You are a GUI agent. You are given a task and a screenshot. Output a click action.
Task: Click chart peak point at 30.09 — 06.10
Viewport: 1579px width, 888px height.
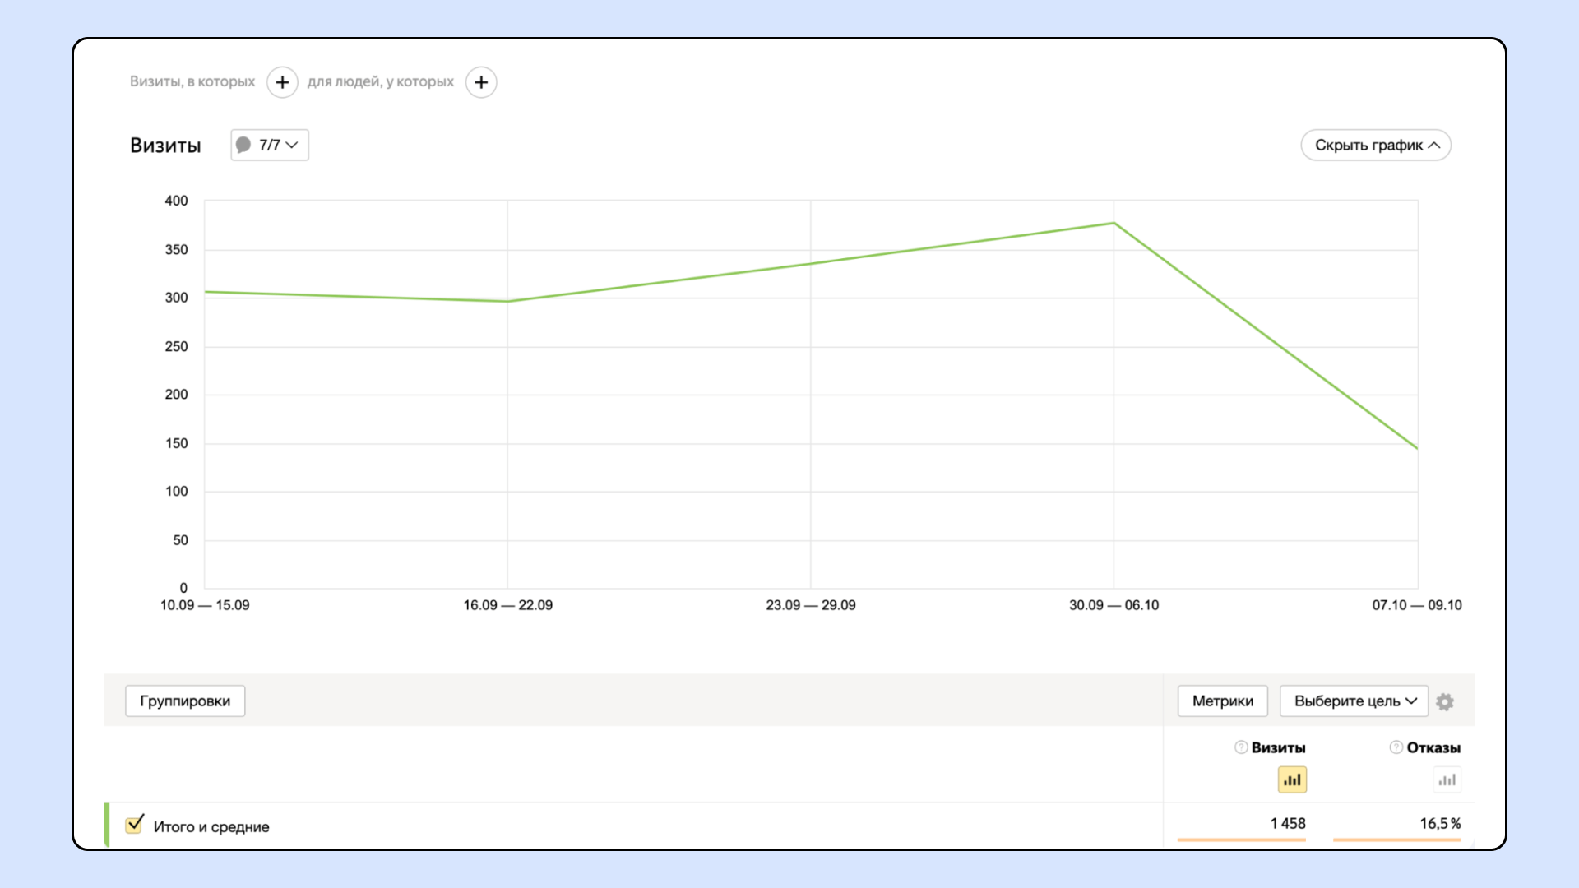point(1114,223)
